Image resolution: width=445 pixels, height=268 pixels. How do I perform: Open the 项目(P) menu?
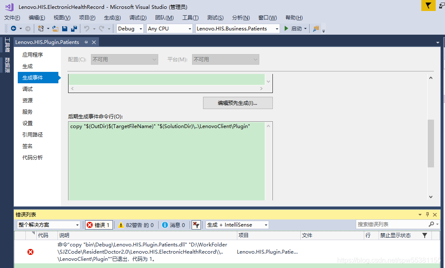pyautogui.click(x=87, y=18)
